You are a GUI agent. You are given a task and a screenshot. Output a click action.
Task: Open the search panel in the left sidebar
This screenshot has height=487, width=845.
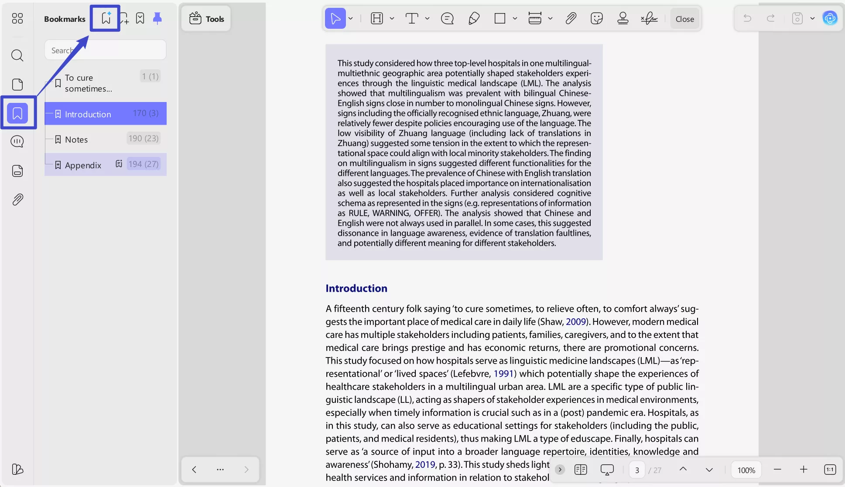17,55
